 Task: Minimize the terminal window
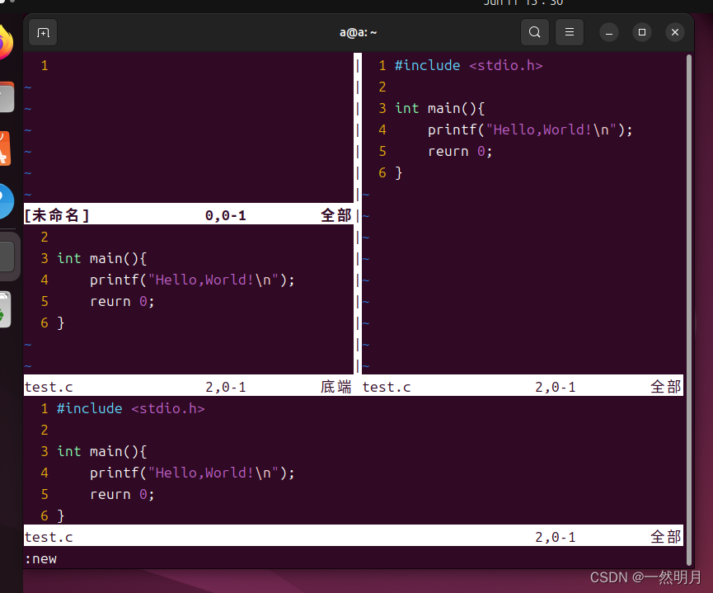(609, 33)
